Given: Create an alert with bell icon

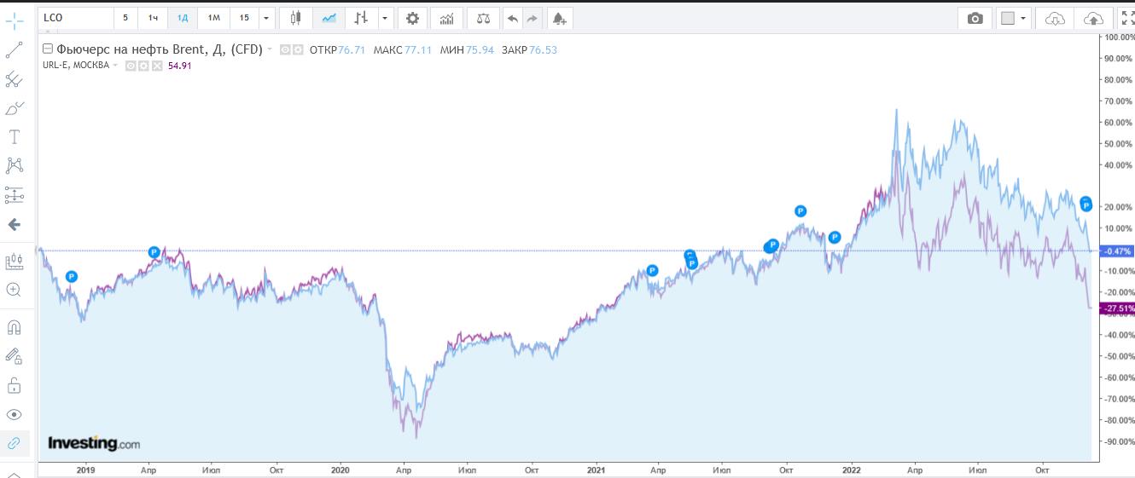Looking at the screenshot, I should 559,18.
